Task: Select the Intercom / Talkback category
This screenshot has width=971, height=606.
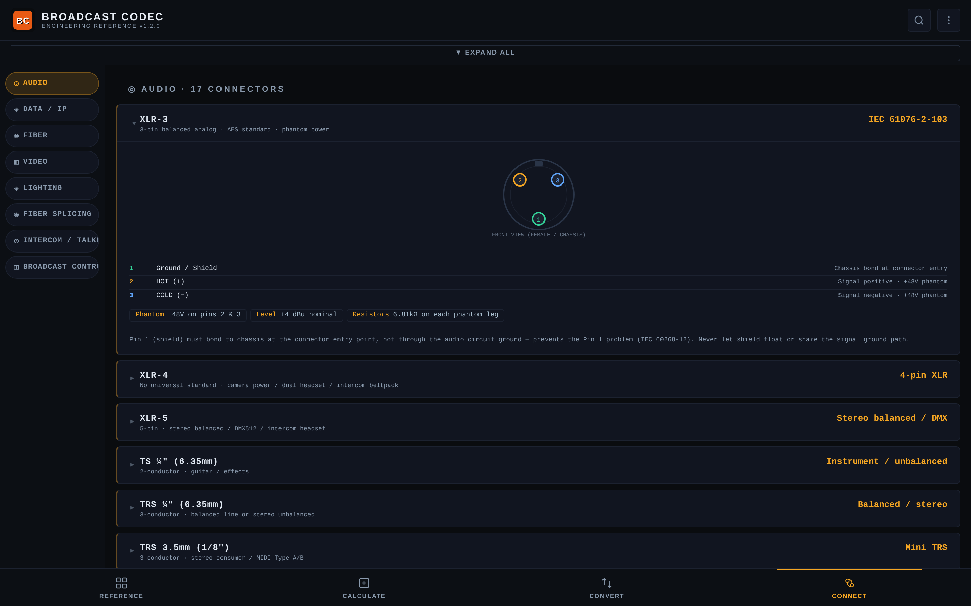Action: [x=52, y=241]
